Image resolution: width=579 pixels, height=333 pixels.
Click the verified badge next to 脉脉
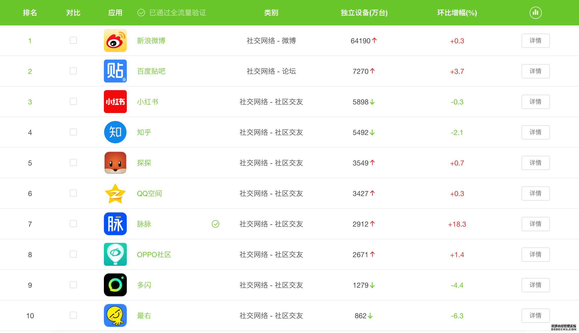(215, 224)
